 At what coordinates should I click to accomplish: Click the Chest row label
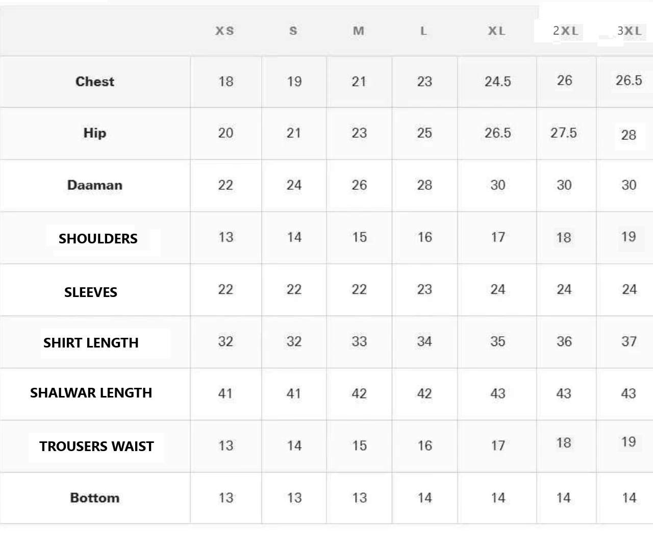pyautogui.click(x=95, y=82)
